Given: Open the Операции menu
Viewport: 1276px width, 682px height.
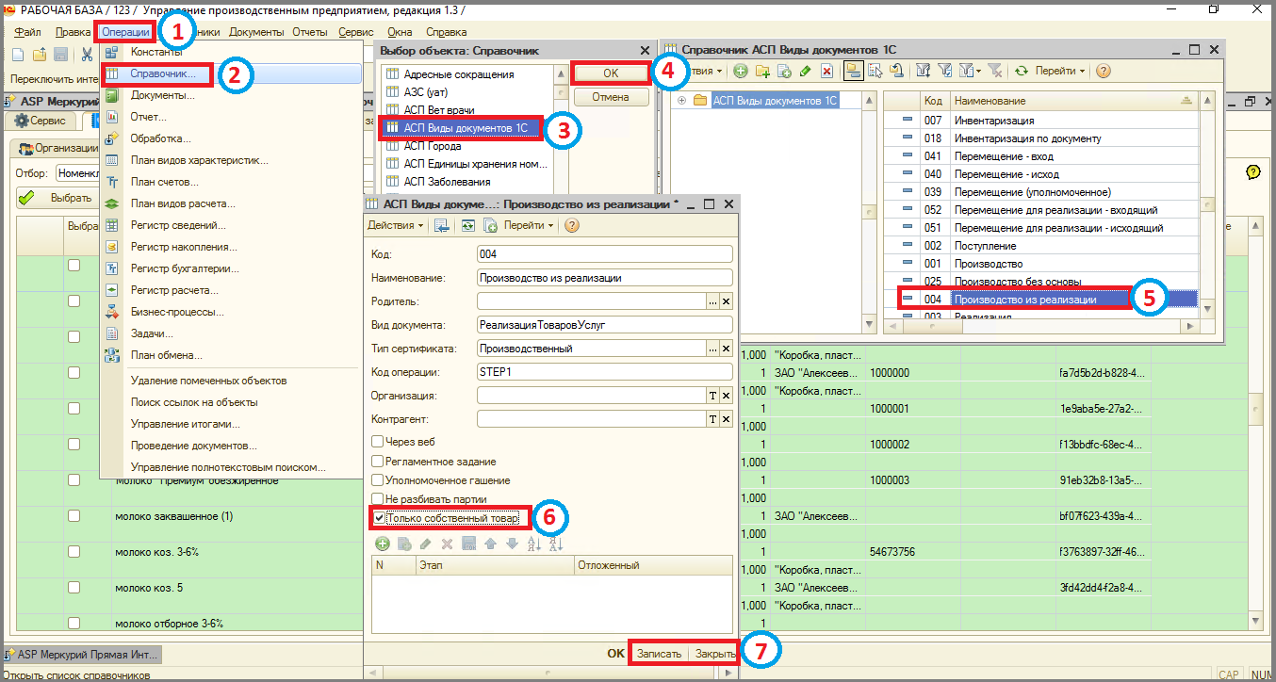Looking at the screenshot, I should pos(125,31).
